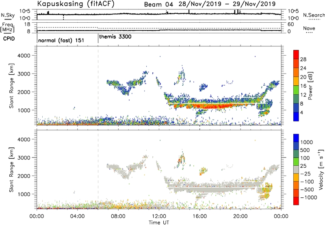Pick the red top segment of Power colorbar
This screenshot has height=225, width=325.
pyautogui.click(x=296, y=55)
